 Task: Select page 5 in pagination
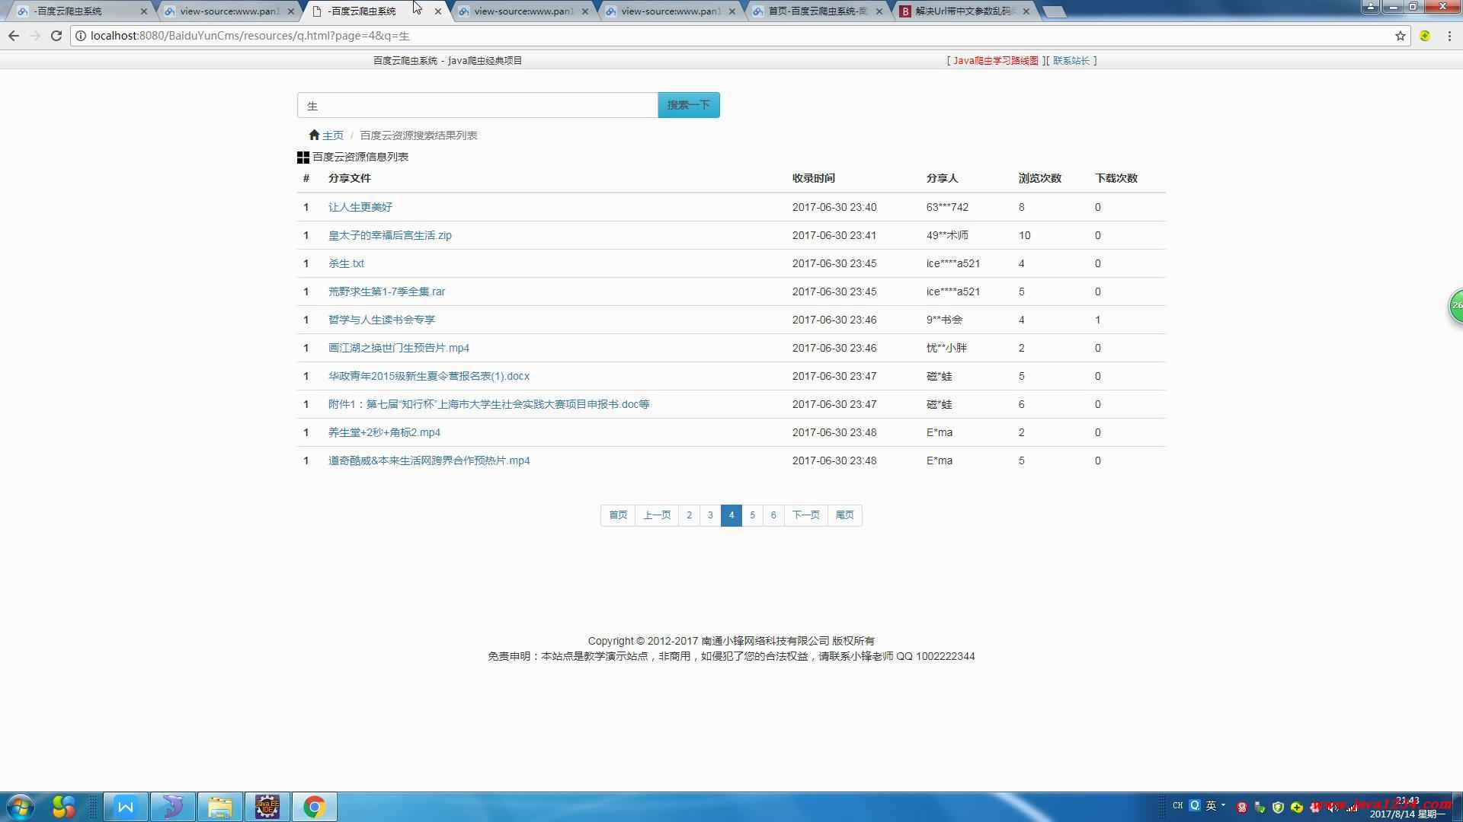click(x=752, y=515)
